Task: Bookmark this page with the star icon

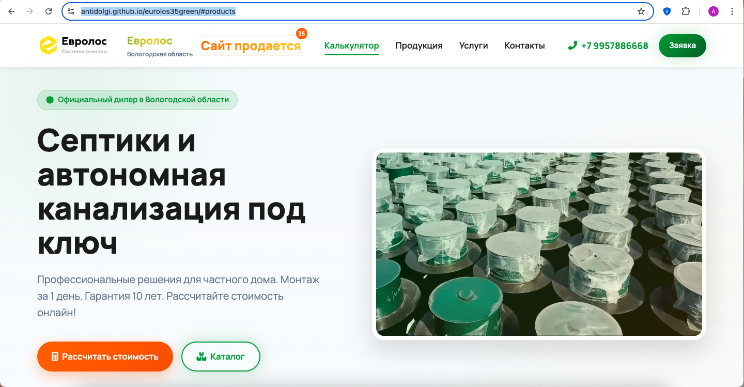Action: point(641,11)
